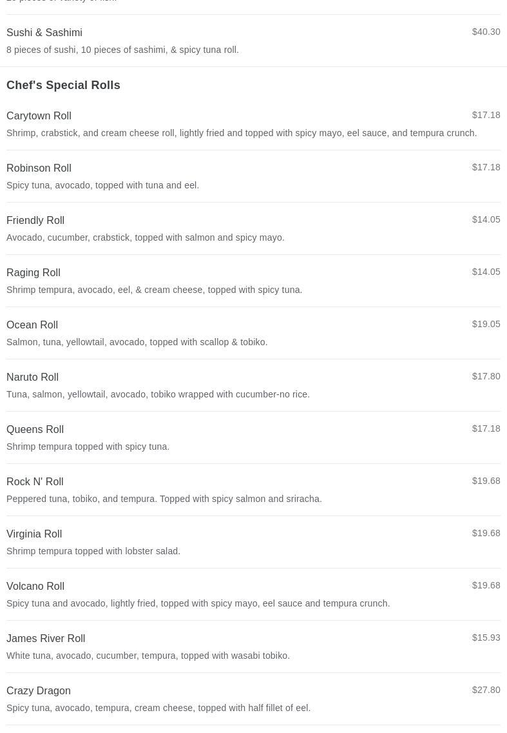Image resolution: width=507 pixels, height=733 pixels.
Task: Click the Naruto Roll description text
Action: click(x=158, y=394)
